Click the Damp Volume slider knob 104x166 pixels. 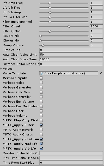click(43, 45)
